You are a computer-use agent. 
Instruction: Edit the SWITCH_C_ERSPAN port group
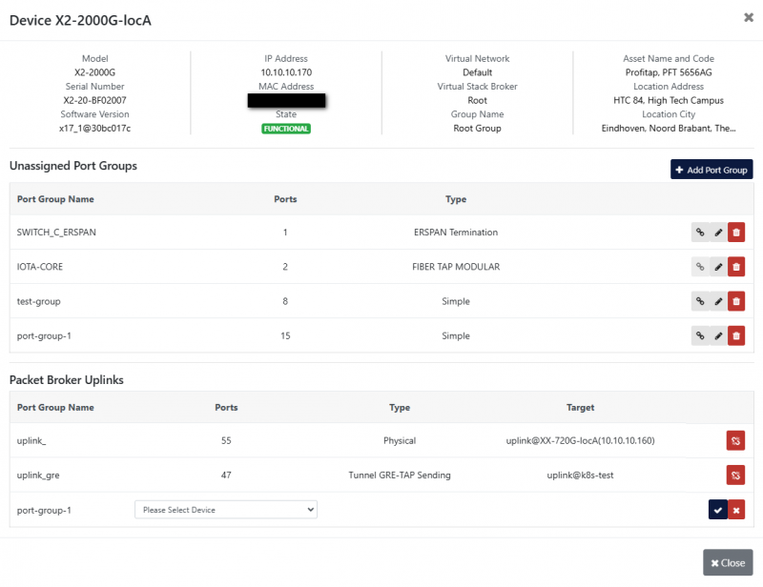tap(718, 232)
